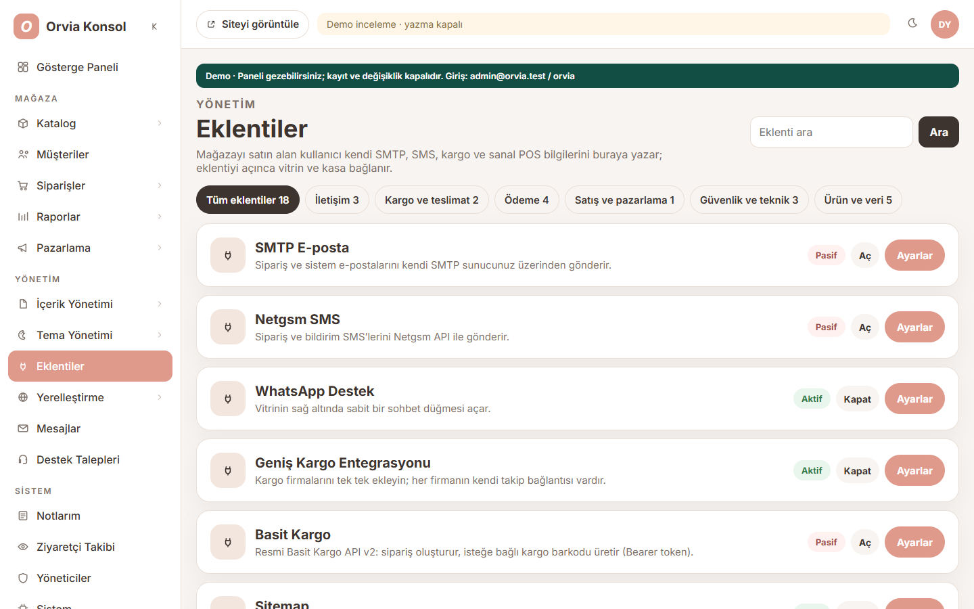This screenshot has width=974, height=609.
Task: Click the Raporlar chart icon
Action: tap(23, 217)
